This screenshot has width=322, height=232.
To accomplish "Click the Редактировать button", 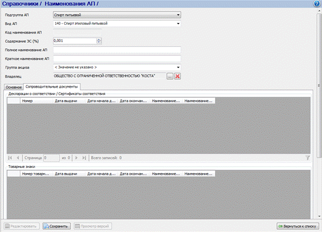I will (x=21, y=226).
